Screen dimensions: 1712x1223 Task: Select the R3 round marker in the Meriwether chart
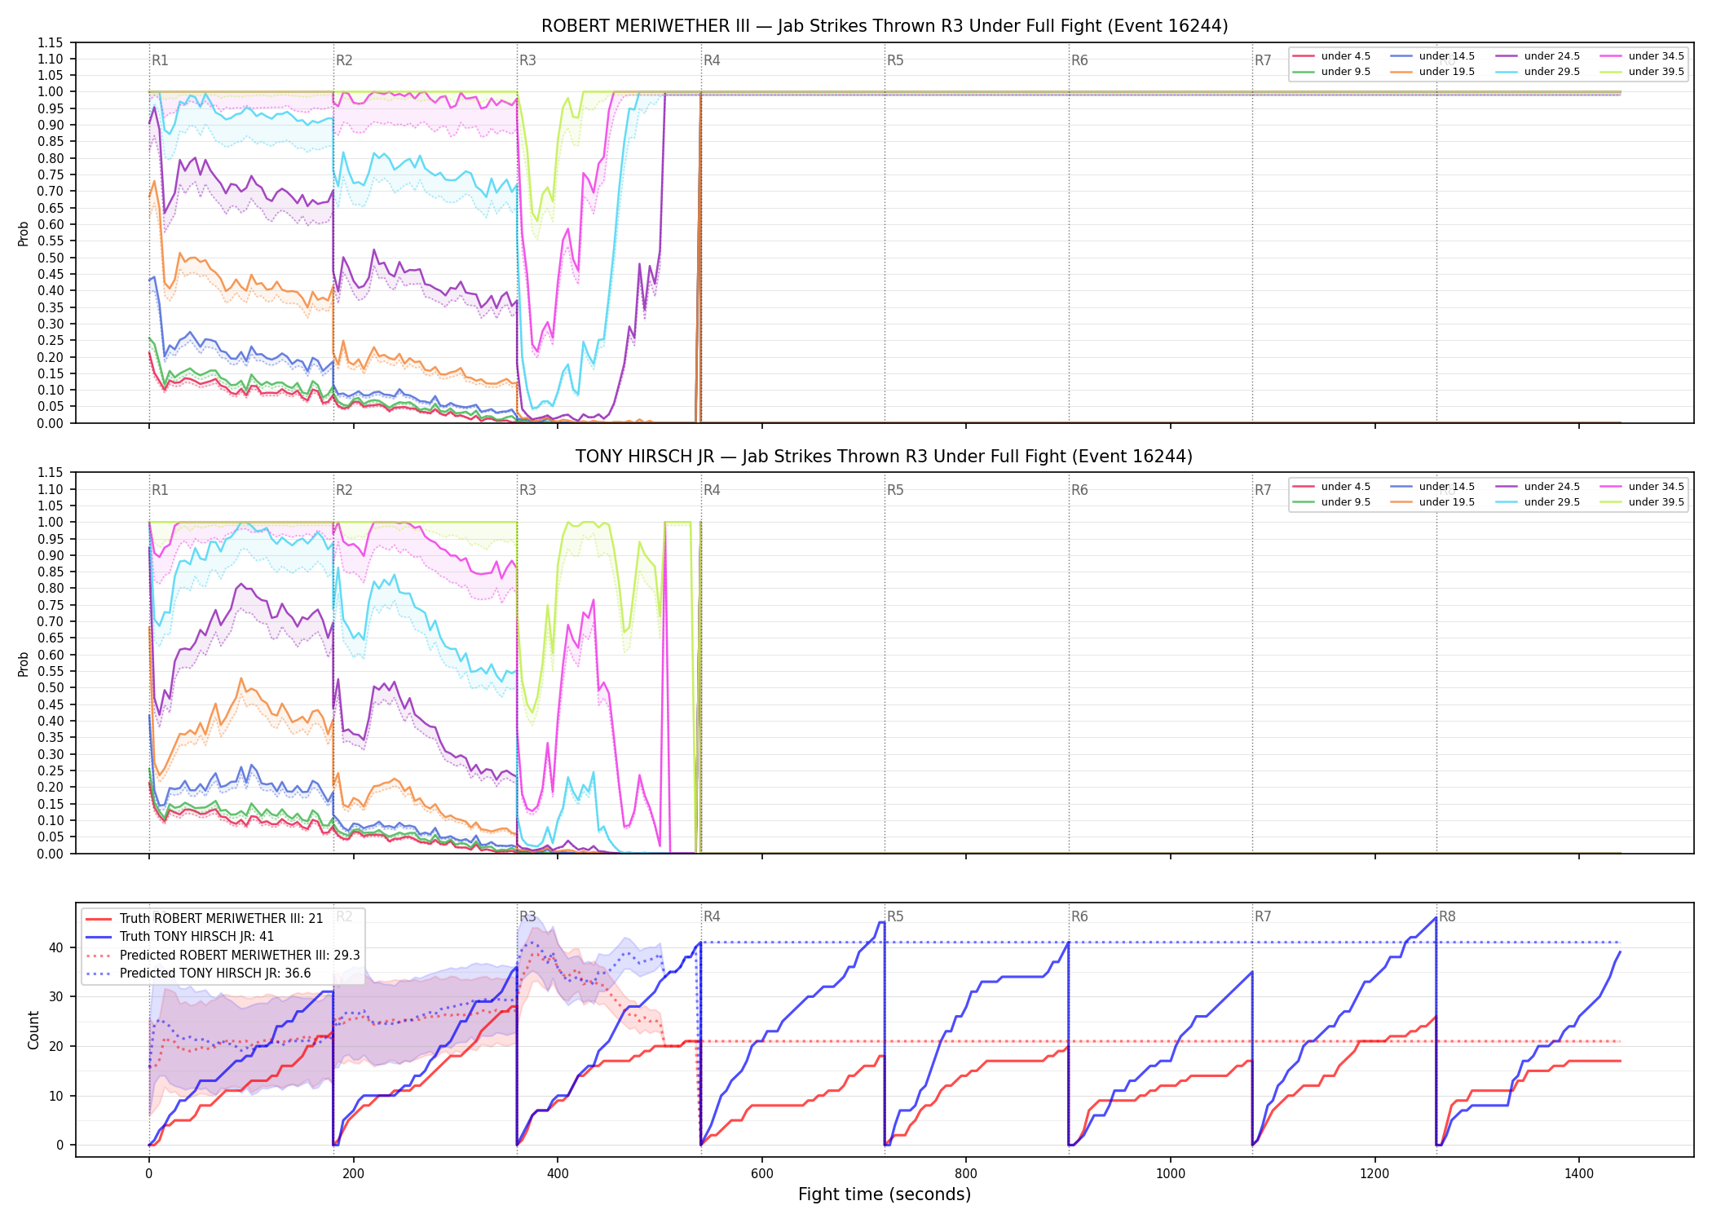click(527, 60)
